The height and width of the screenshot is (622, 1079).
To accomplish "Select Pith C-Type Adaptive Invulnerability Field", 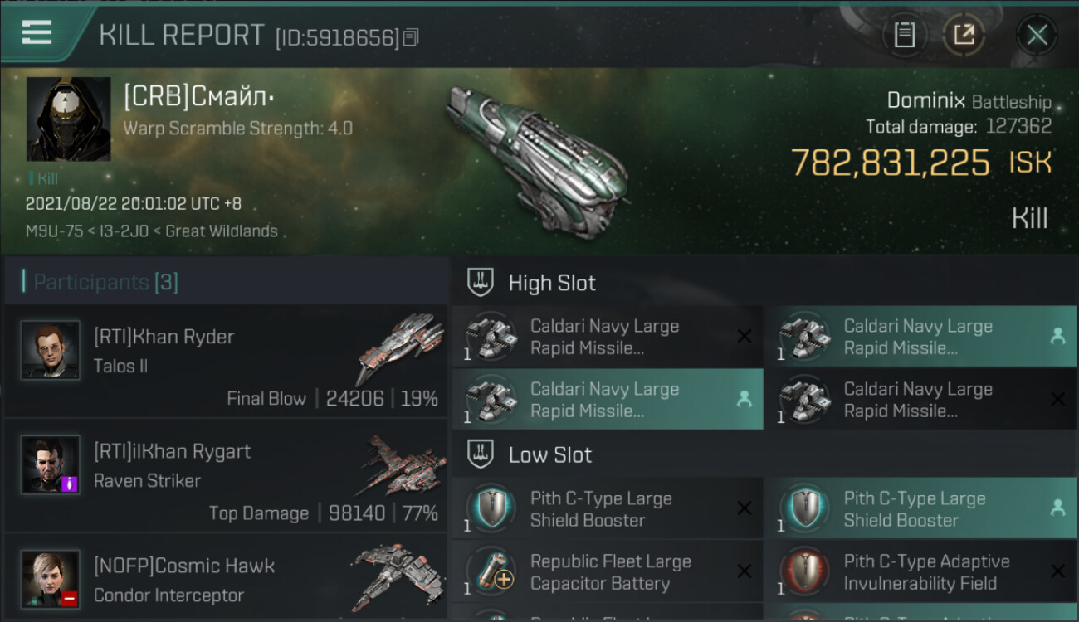I will pyautogui.click(x=920, y=572).
